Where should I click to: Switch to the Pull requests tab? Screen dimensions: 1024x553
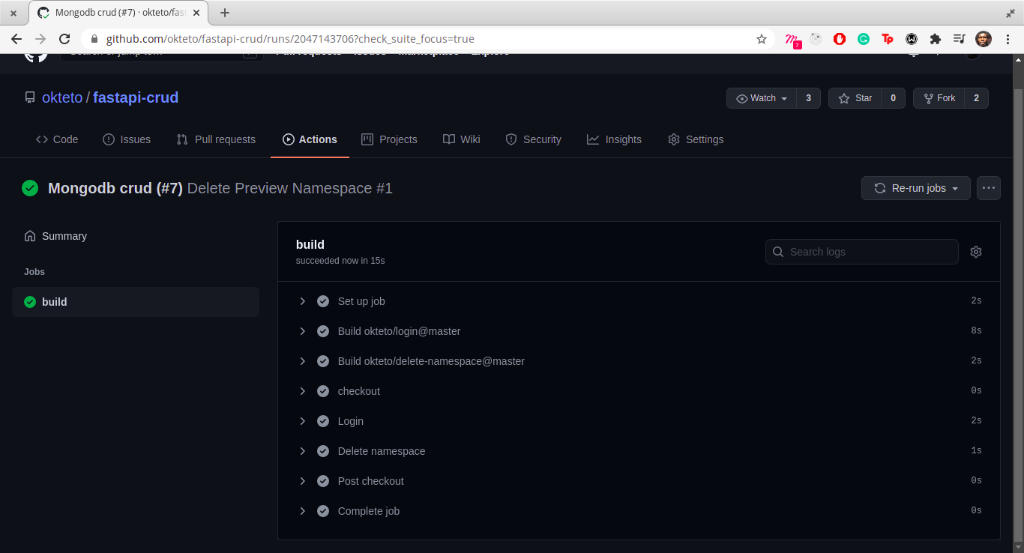[216, 139]
